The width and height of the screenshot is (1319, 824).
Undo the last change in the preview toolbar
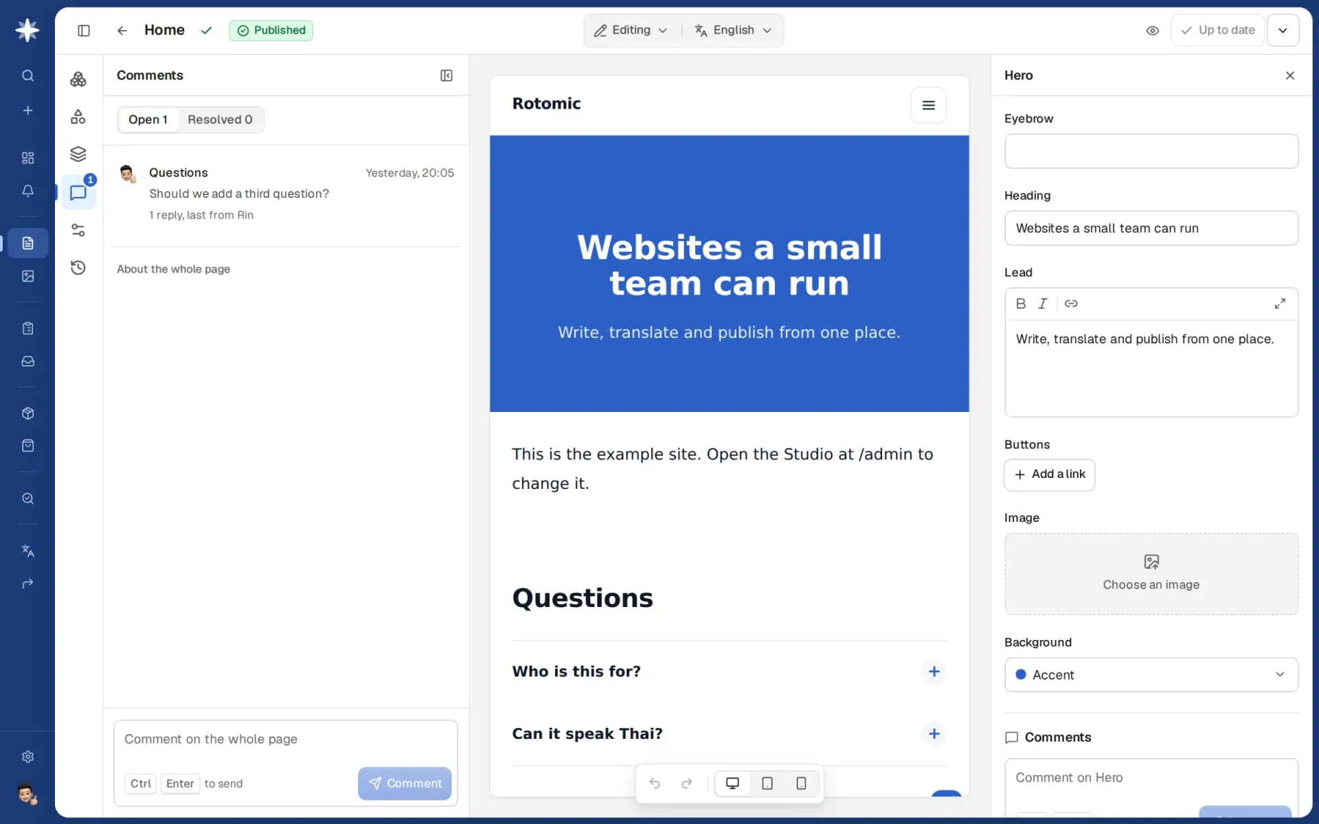pos(655,783)
